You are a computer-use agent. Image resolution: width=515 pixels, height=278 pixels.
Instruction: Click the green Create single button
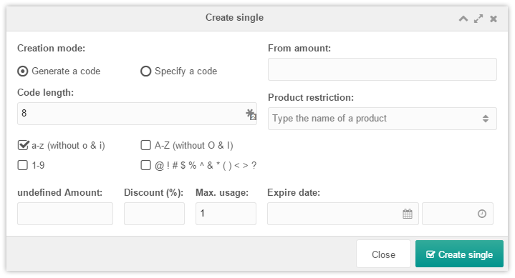459,254
